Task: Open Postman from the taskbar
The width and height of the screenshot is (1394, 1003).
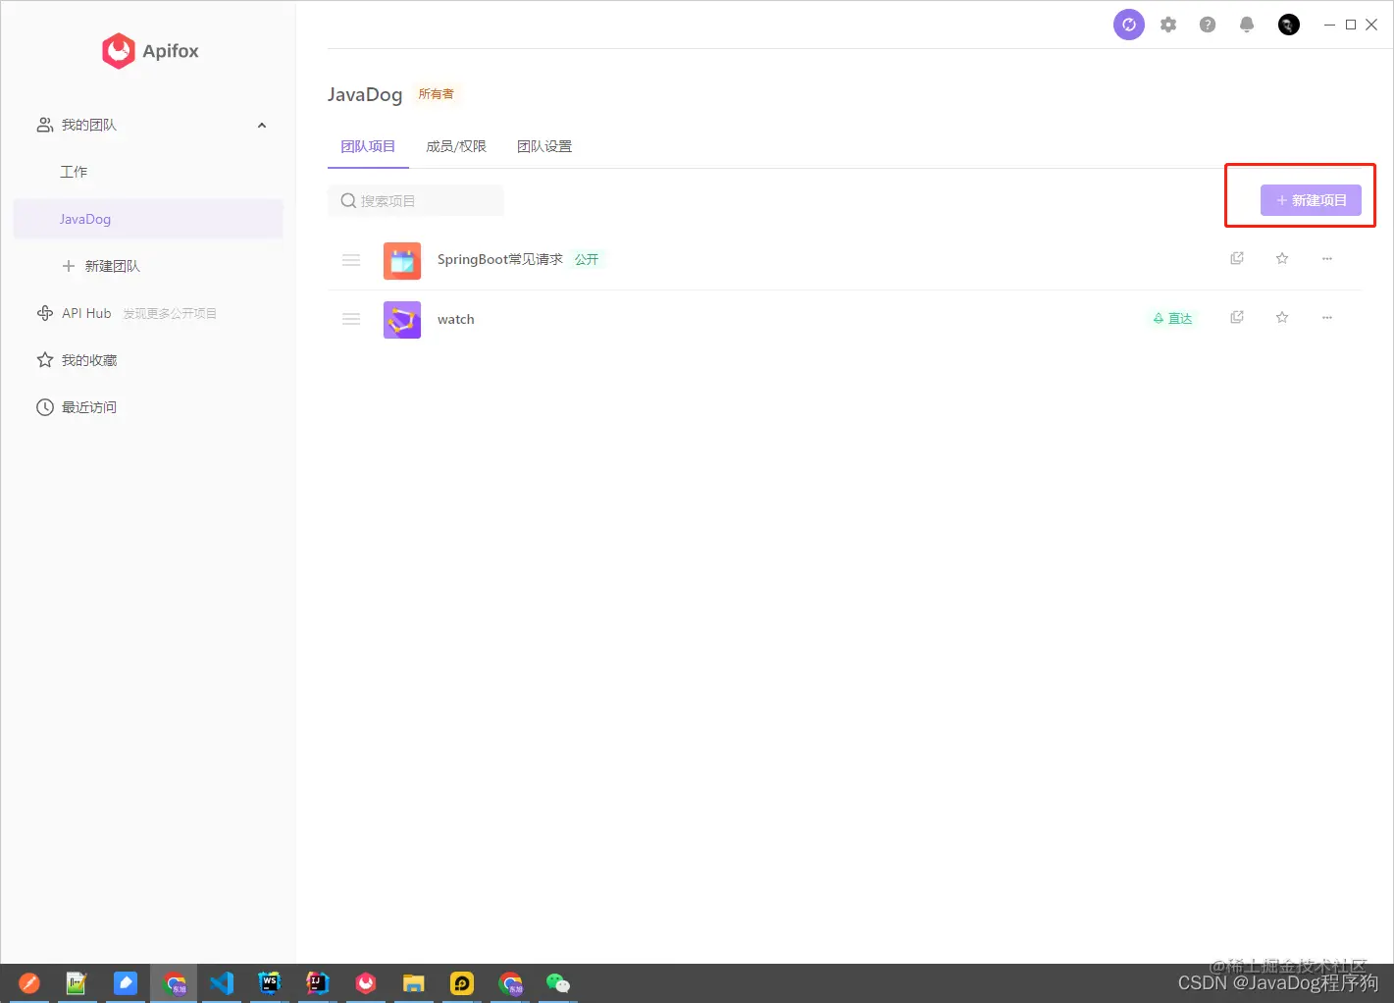Action: (29, 982)
